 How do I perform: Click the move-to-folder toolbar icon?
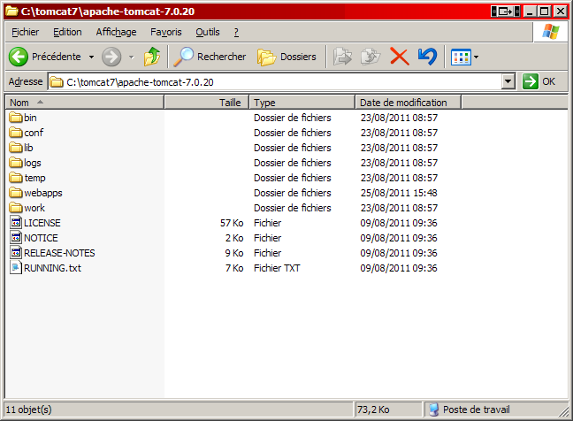coord(342,57)
